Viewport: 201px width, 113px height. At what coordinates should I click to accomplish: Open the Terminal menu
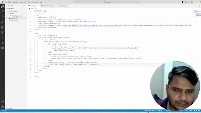35,2
